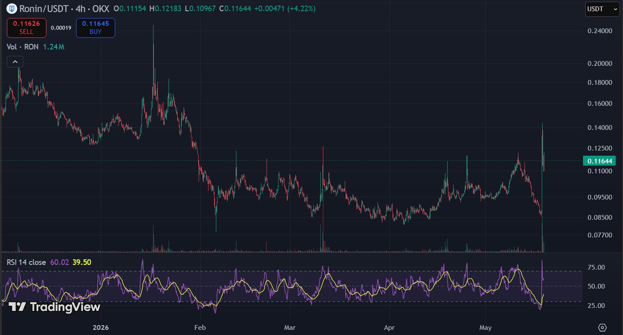
Task: Click the SELL 0.11626 button
Action: pos(26,28)
